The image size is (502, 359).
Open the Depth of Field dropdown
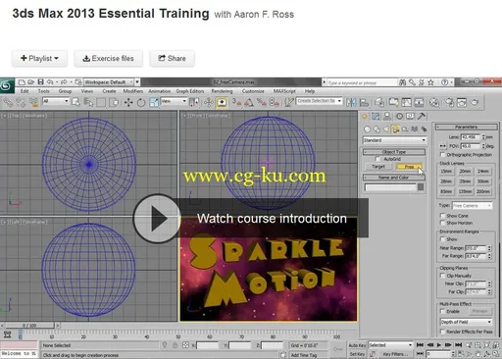(466, 322)
